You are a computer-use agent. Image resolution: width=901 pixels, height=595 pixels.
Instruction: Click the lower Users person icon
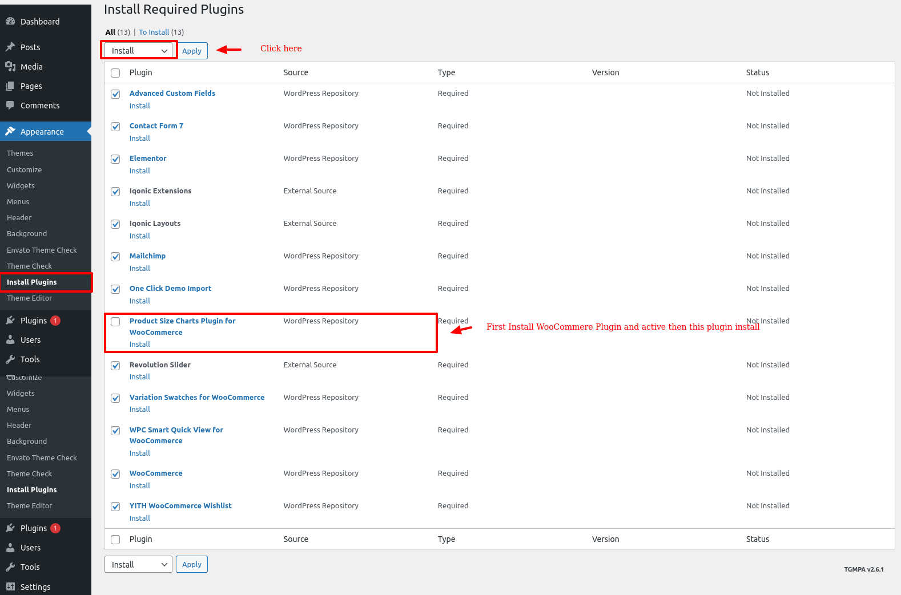click(10, 547)
